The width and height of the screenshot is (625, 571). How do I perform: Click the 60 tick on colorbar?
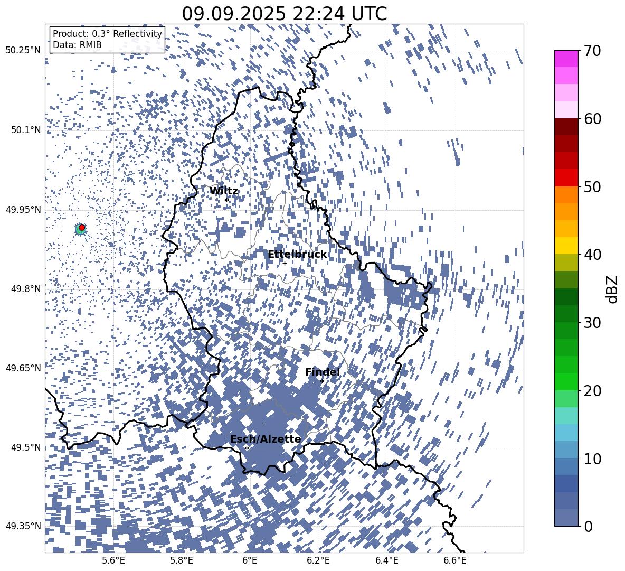592,119
